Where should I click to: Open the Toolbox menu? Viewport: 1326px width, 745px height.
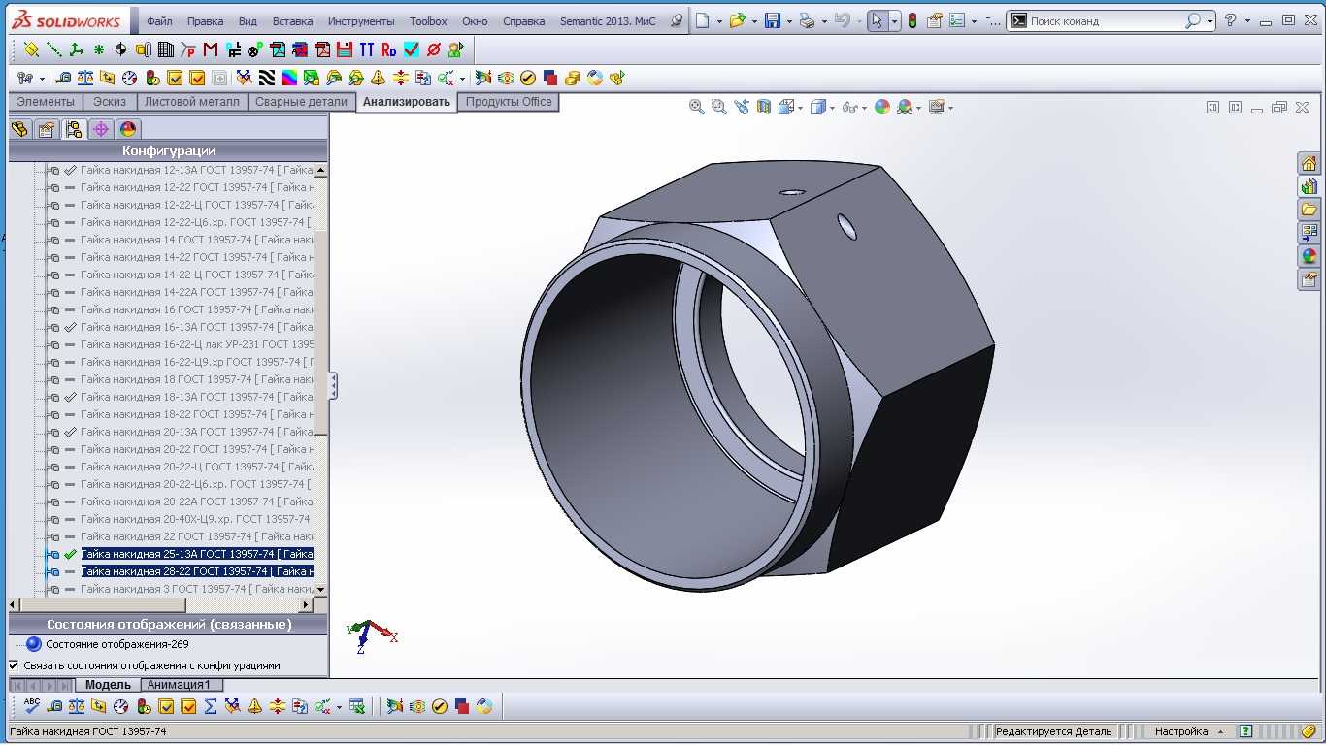point(428,21)
